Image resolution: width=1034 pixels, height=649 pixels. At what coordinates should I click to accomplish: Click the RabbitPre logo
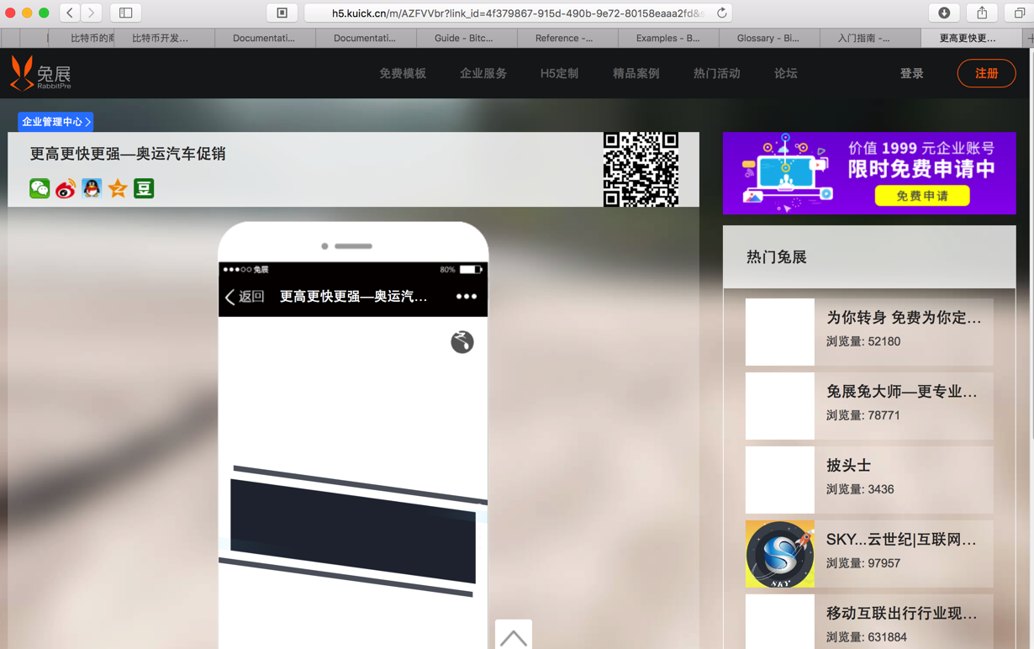tap(40, 74)
